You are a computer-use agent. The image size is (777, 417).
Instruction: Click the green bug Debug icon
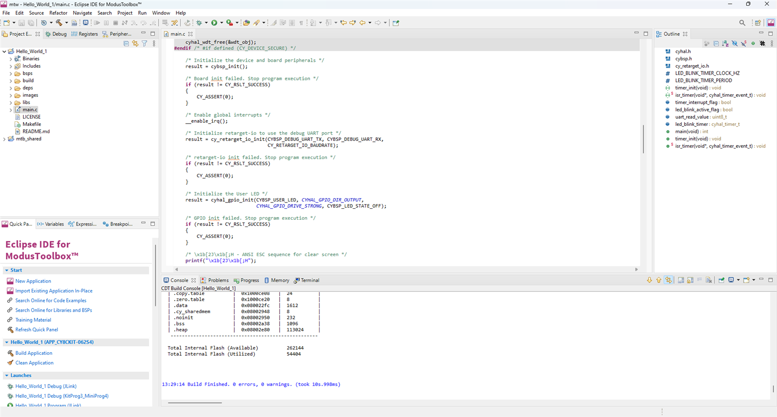199,23
